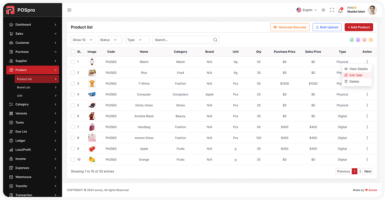Choose Edit Sale from context menu
Viewport: 385px width, 200px height.
coord(356,75)
